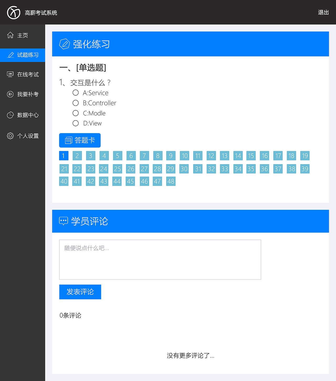Open 数据中心 using the clock icon
The width and height of the screenshot is (336, 381).
tap(10, 115)
